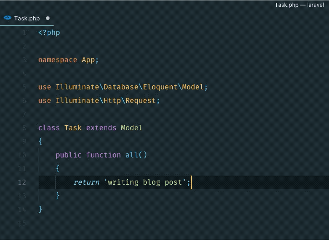The height and width of the screenshot is (240, 329).
Task: Click the PHP file icon in the tab
Action: coord(7,18)
